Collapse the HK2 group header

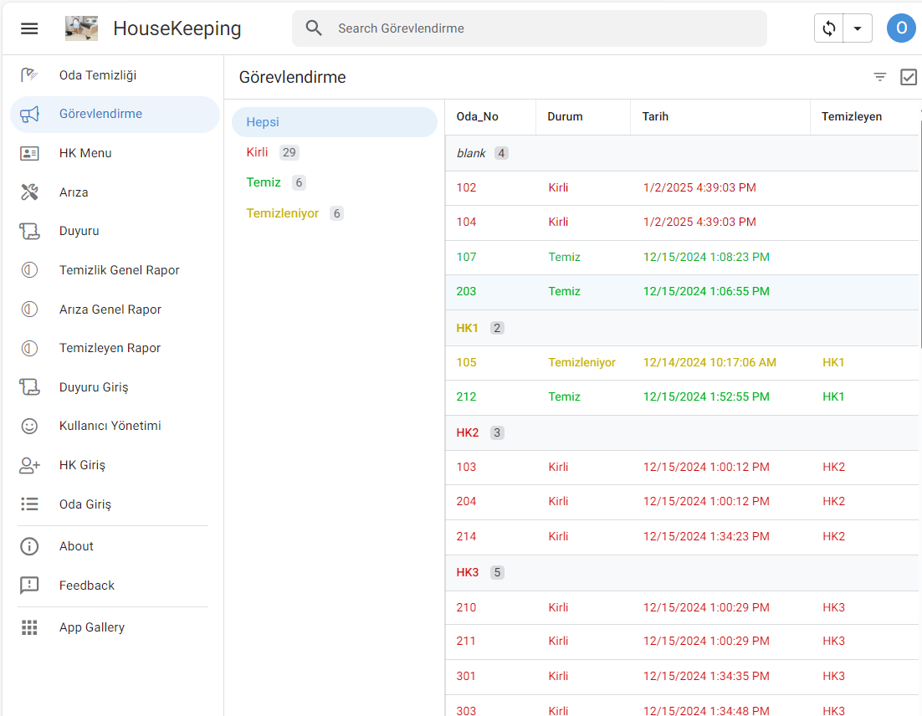pos(682,432)
